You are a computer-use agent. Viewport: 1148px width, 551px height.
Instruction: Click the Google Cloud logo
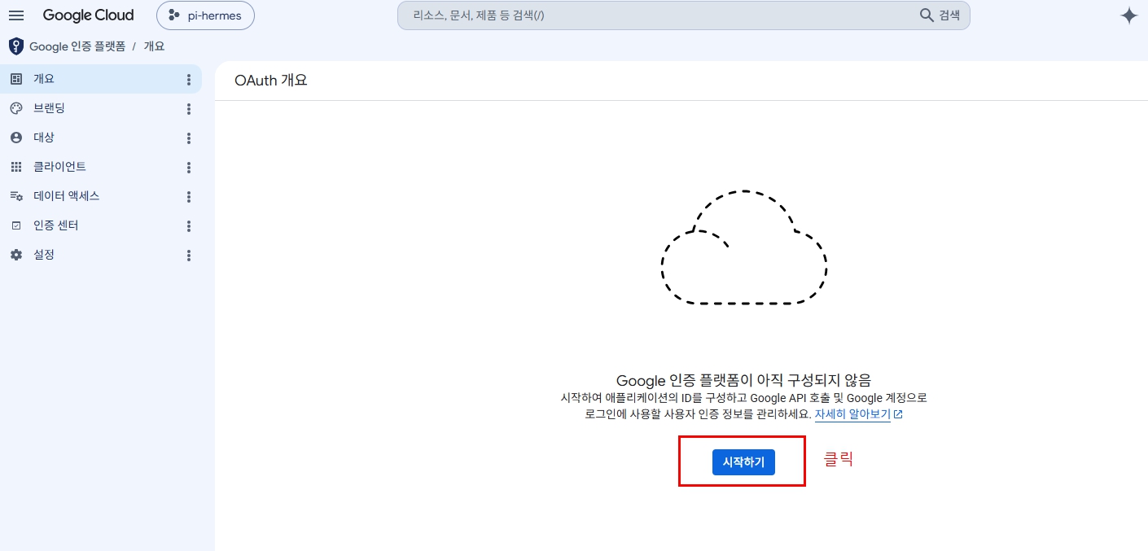click(88, 15)
